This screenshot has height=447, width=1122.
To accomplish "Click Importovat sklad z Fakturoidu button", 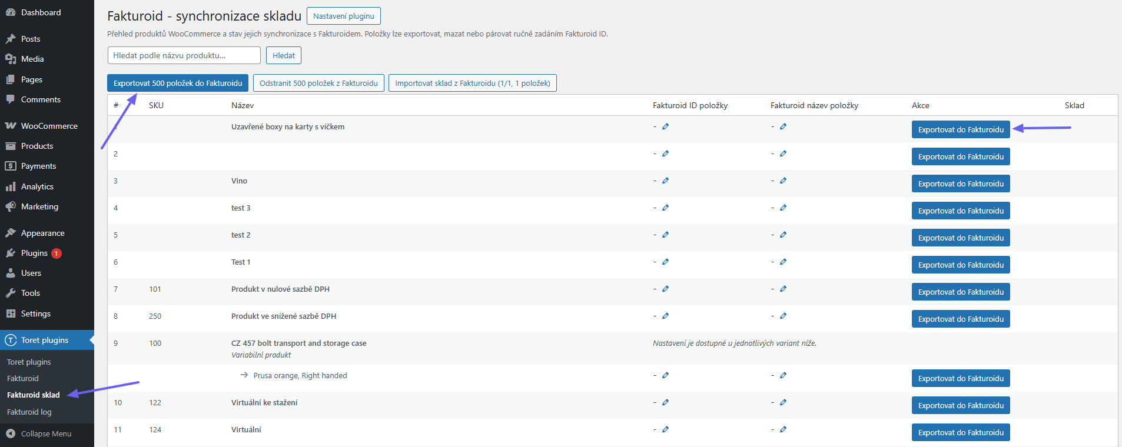I will click(x=473, y=83).
